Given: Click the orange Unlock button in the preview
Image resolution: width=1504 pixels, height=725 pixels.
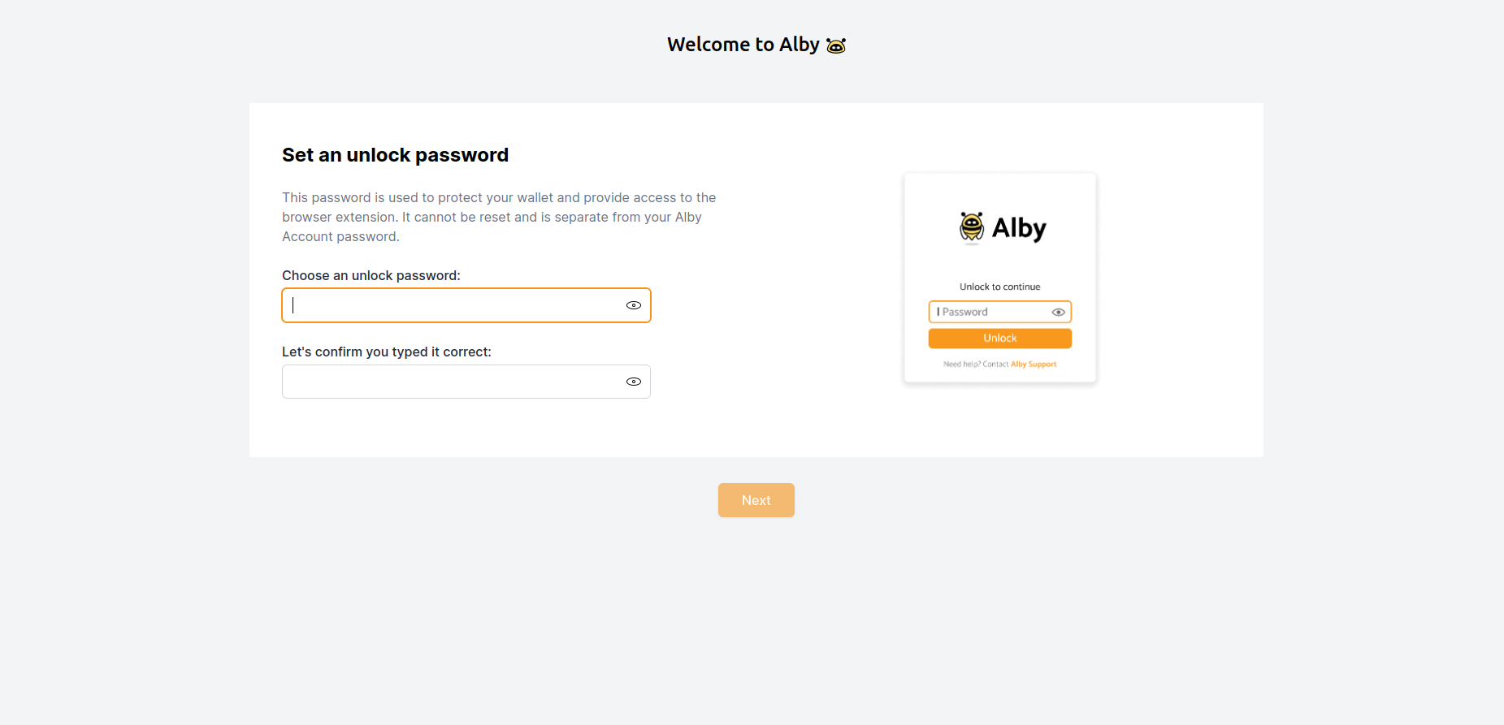Looking at the screenshot, I should point(999,338).
